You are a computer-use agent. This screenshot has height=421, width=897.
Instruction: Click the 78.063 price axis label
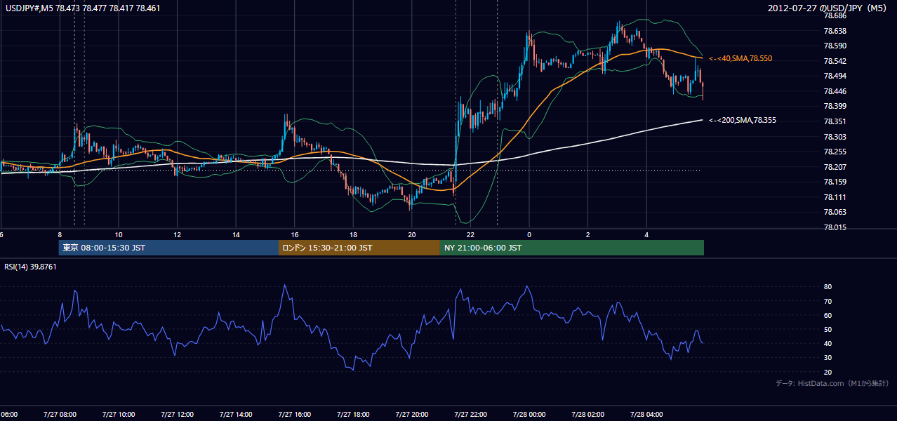[835, 212]
